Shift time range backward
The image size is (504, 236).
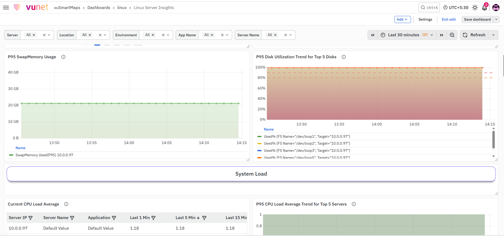(373, 35)
